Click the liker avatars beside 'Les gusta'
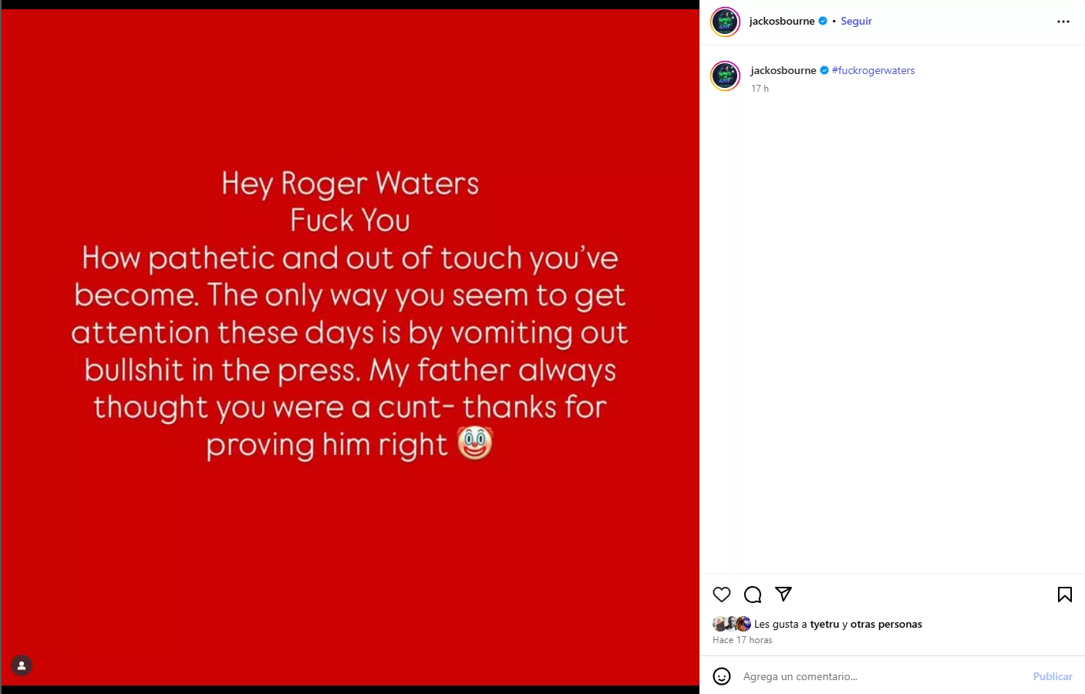Image resolution: width=1085 pixels, height=694 pixels. tap(732, 624)
